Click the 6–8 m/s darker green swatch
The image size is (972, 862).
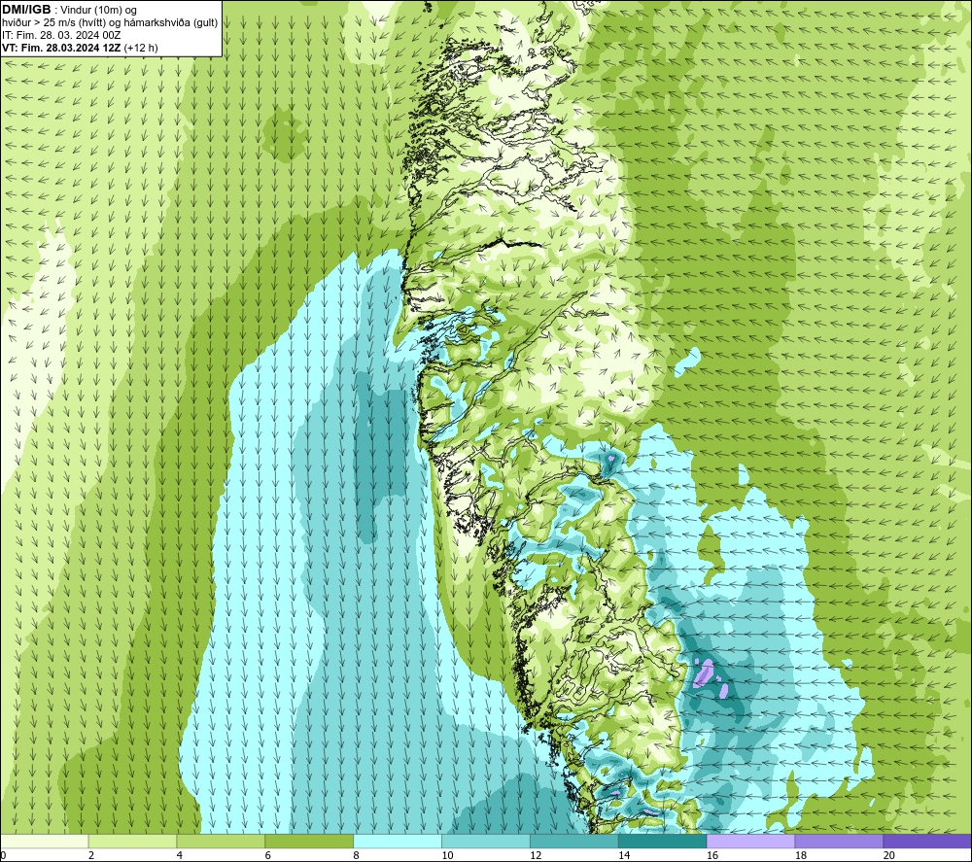[x=309, y=841]
